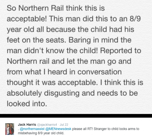
Task: Open Jack Harris's profile avatar photo
Action: point(10,129)
